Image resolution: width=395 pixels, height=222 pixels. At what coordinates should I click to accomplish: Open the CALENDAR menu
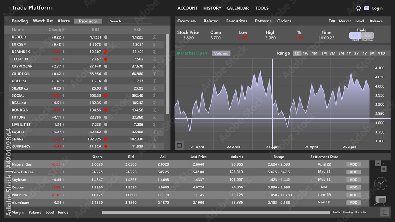tap(237, 8)
